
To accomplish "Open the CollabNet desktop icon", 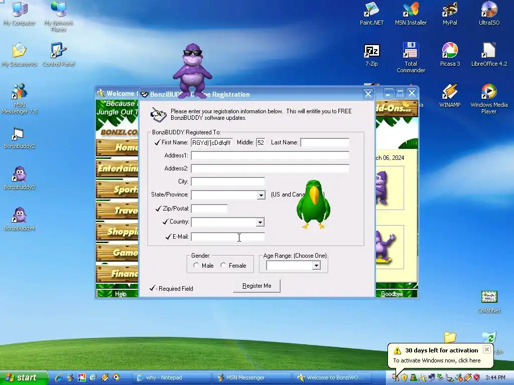I will pos(489,301).
